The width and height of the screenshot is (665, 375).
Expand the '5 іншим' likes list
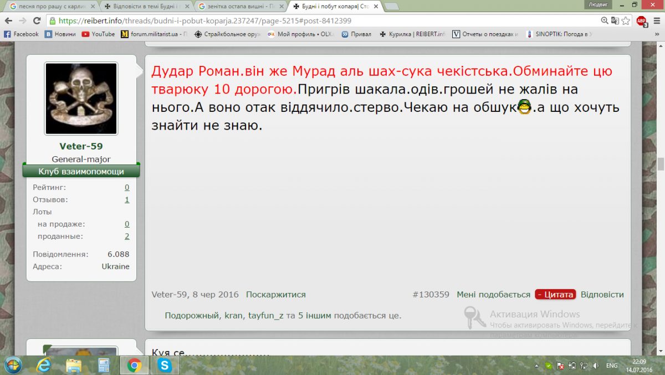point(315,316)
